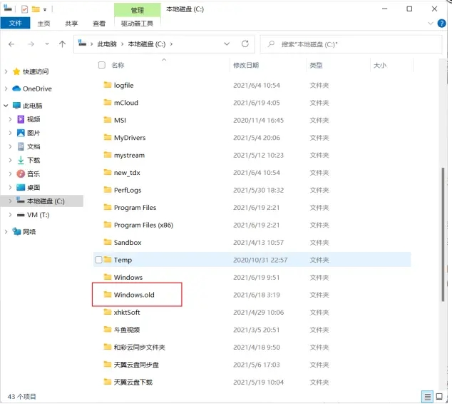Click the vertical scrollbar in file list
452x404 pixels.
pyautogui.click(x=443, y=214)
